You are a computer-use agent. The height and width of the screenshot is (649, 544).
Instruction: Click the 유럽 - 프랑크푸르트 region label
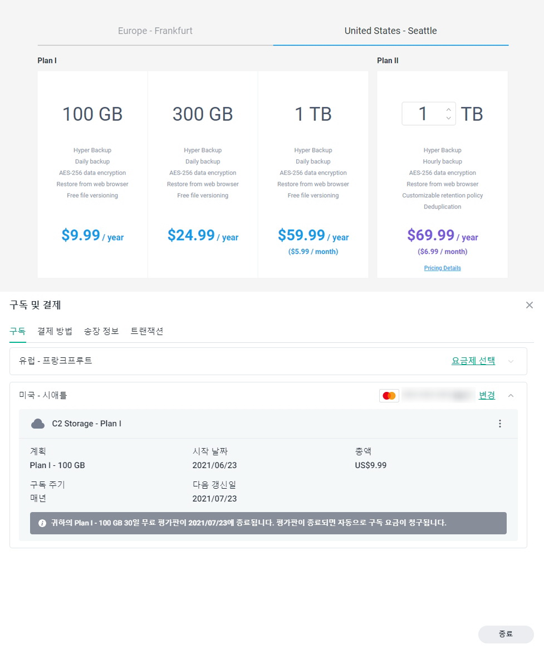56,361
